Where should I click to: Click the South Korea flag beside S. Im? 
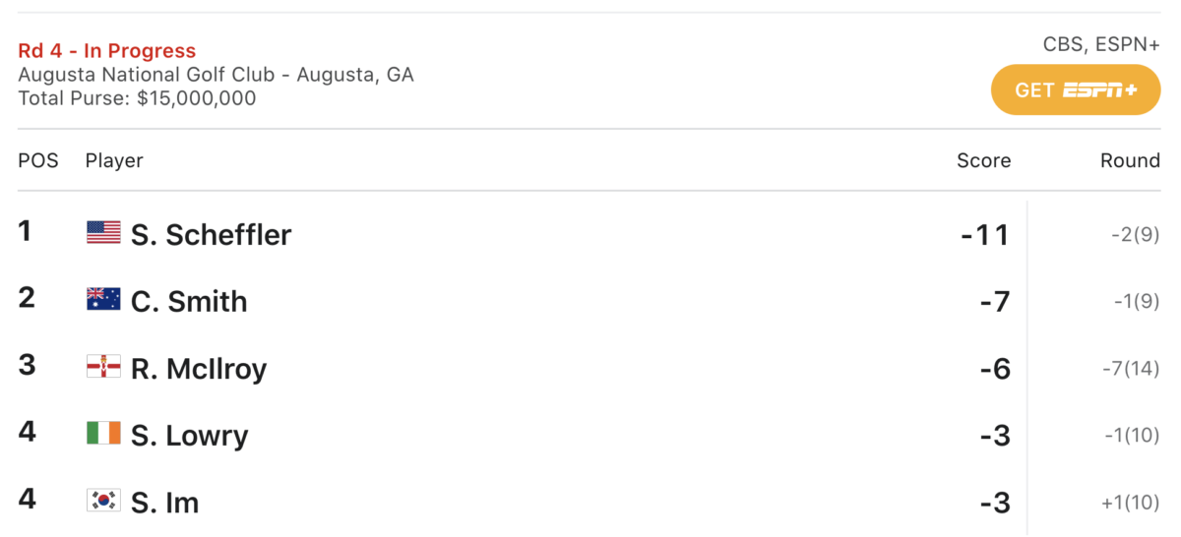click(x=103, y=501)
